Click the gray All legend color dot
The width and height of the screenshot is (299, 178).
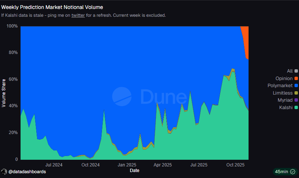[x=296, y=71]
